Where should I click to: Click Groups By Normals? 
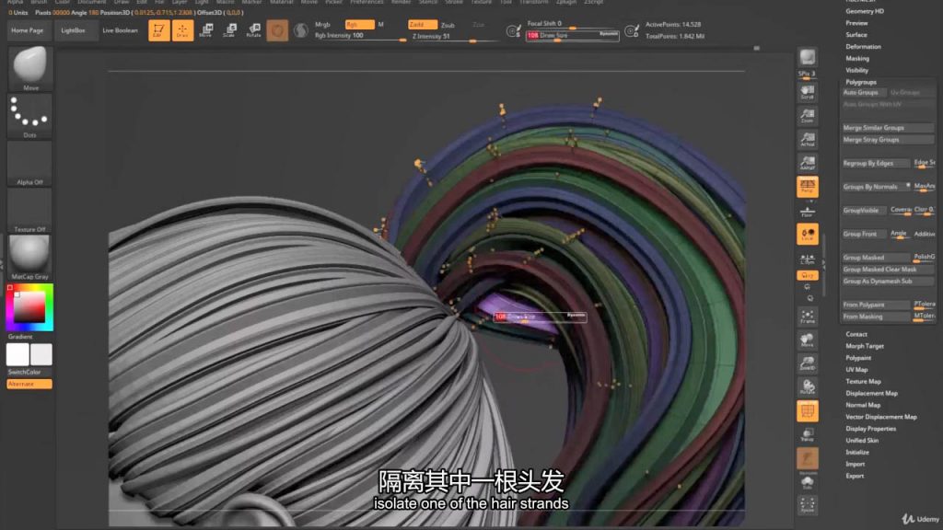pyautogui.click(x=876, y=187)
